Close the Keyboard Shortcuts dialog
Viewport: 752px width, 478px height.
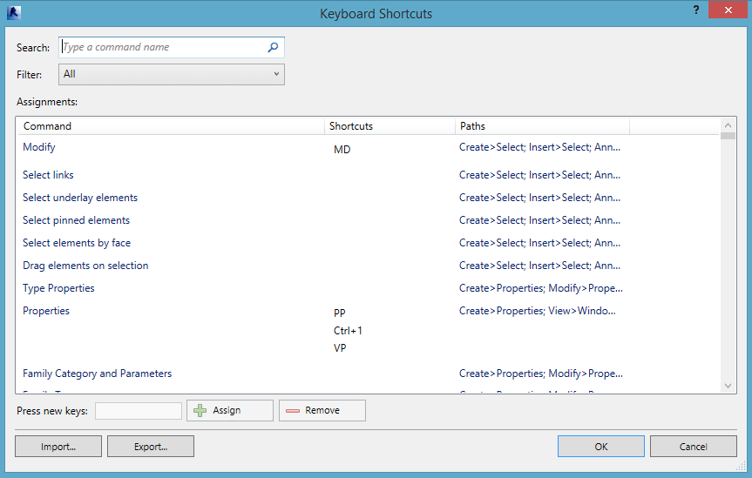(728, 10)
